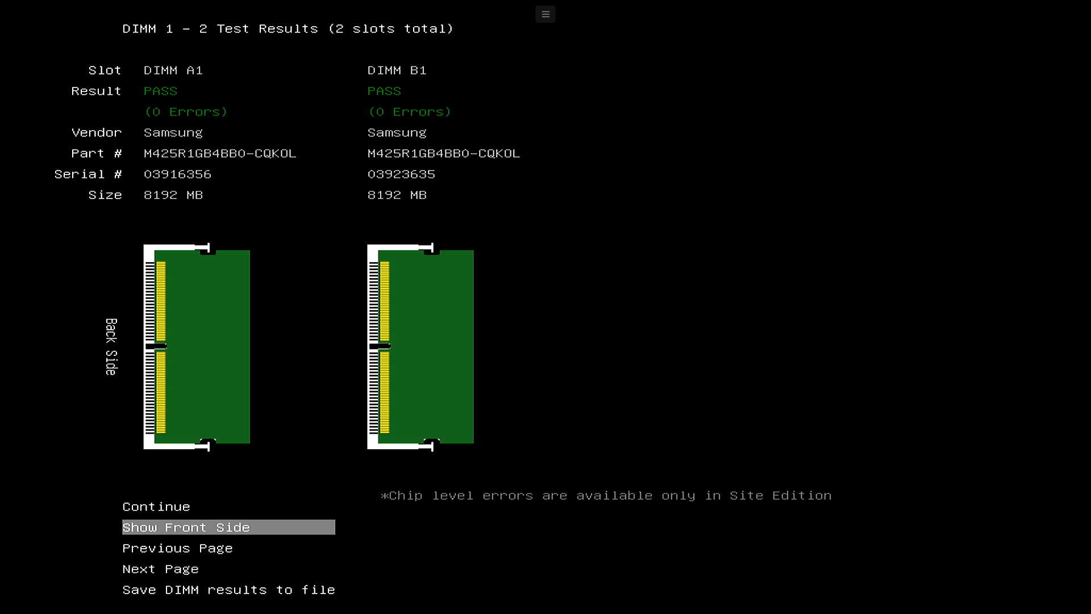
Task: Click the 0 Errors text under DIMM B1
Action: tap(410, 112)
